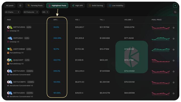Open the High APR tab
The height and width of the screenshot is (102, 181).
(x=77, y=6)
